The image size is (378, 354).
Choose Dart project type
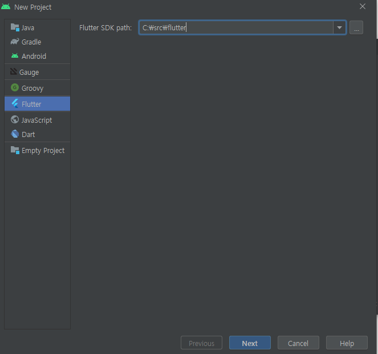coord(38,134)
